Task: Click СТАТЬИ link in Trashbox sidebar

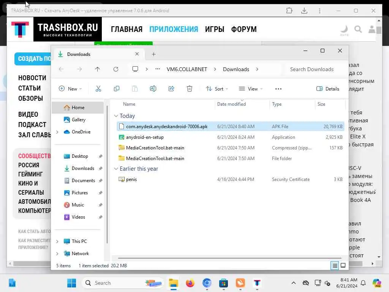Action: (29, 88)
